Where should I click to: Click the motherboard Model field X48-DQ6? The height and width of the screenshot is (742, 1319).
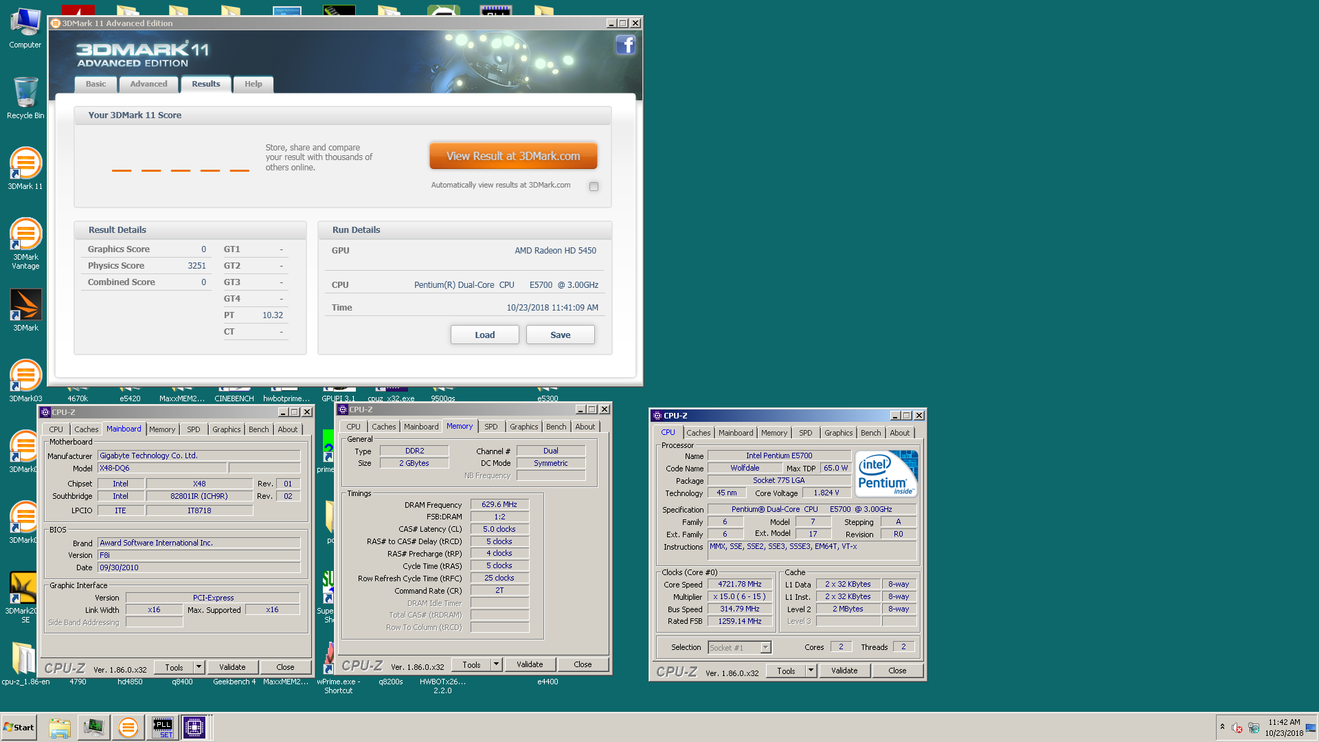162,468
